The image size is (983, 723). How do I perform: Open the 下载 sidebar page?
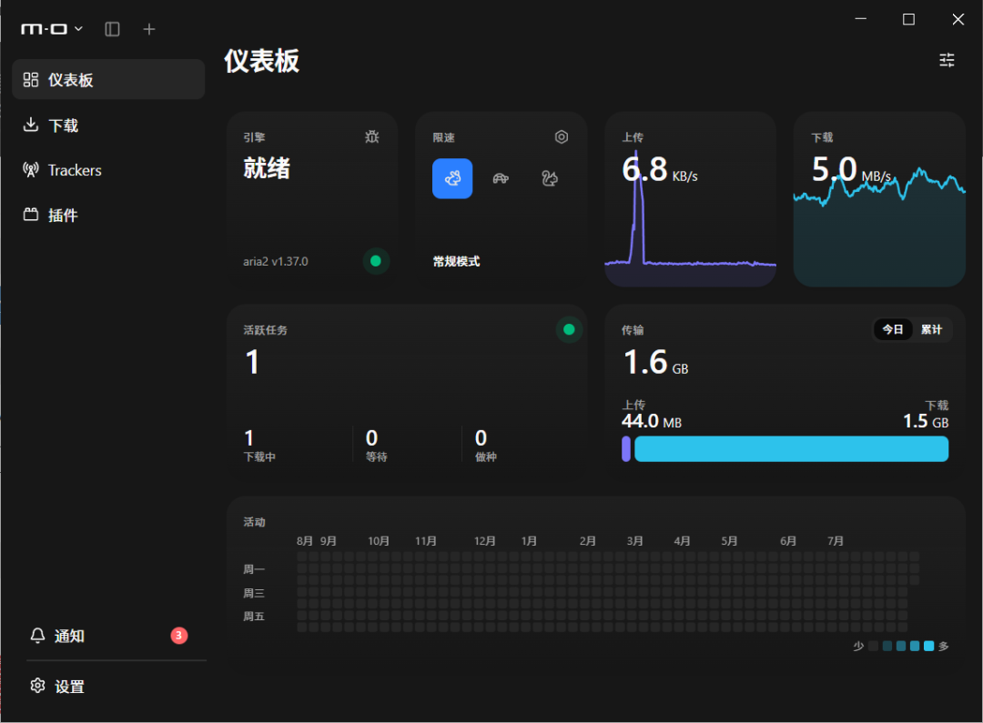point(108,126)
